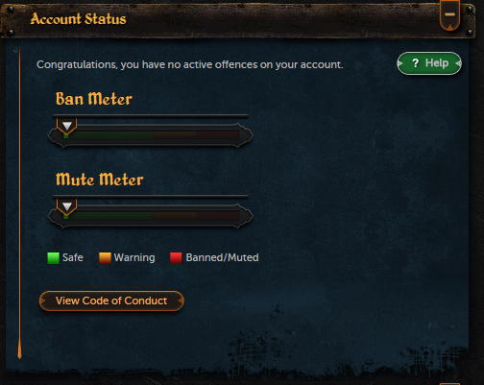Open the Help button
Image resolution: width=484 pixels, height=385 pixels.
pyautogui.click(x=429, y=63)
